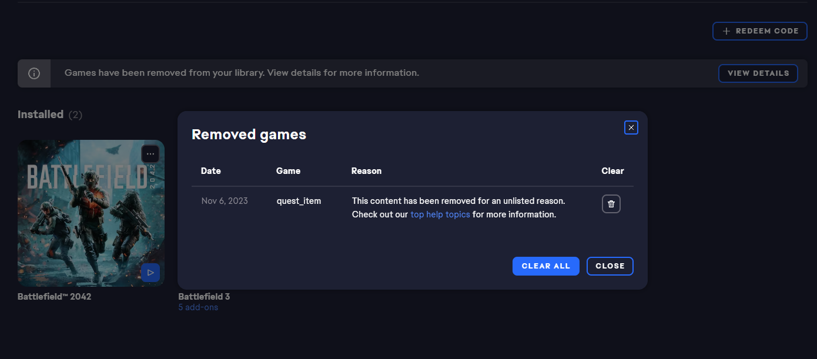The width and height of the screenshot is (817, 359).
Task: Click the Date column header
Action: click(x=210, y=170)
